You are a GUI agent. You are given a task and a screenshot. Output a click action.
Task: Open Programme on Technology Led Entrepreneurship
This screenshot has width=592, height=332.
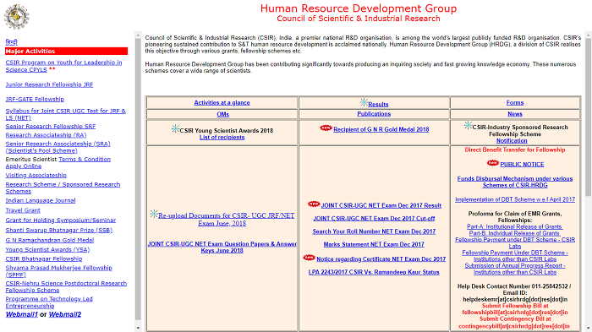coord(49,302)
